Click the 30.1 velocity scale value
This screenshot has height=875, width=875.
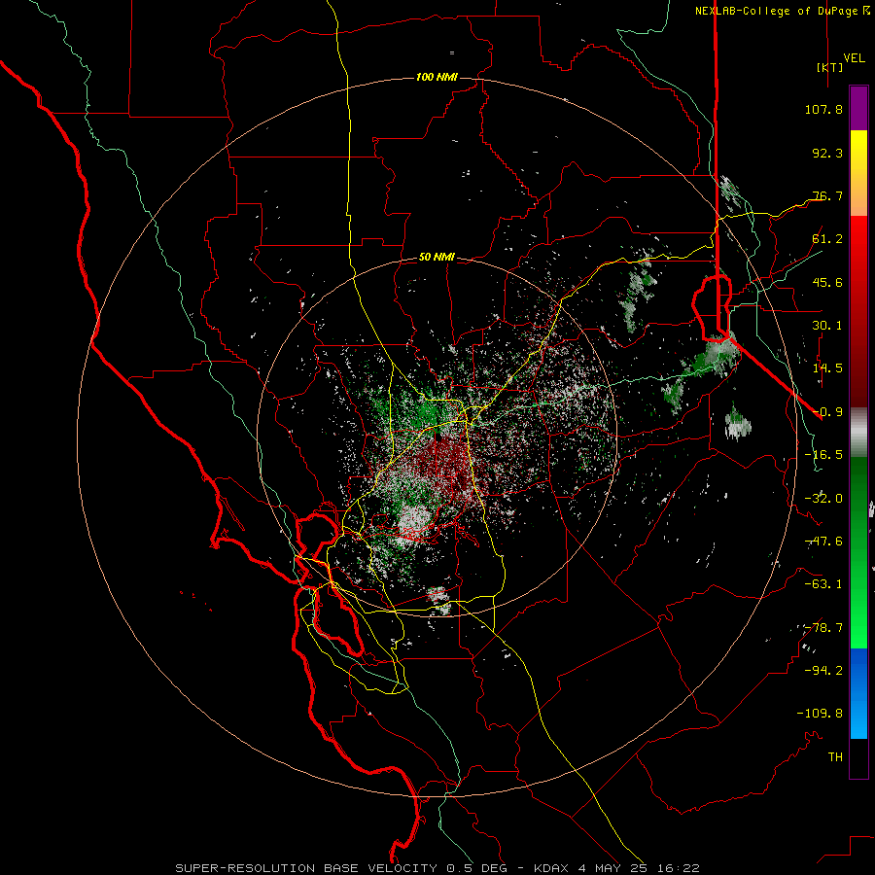pyautogui.click(x=827, y=326)
